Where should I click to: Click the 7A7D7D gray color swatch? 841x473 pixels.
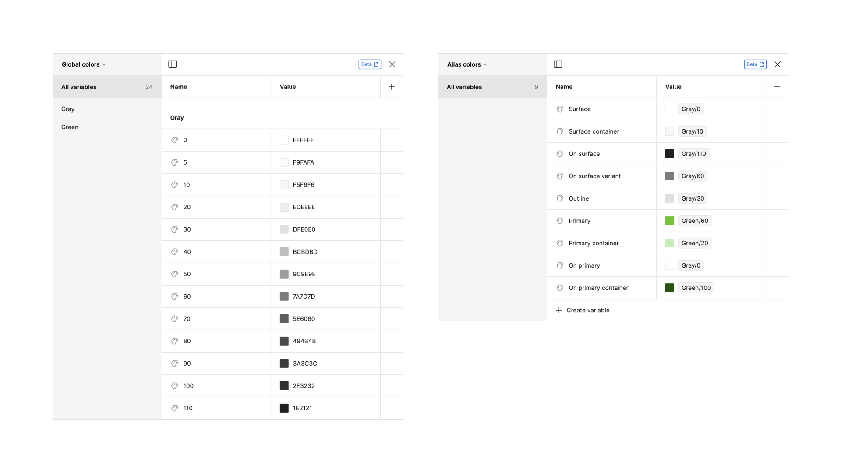[284, 297]
